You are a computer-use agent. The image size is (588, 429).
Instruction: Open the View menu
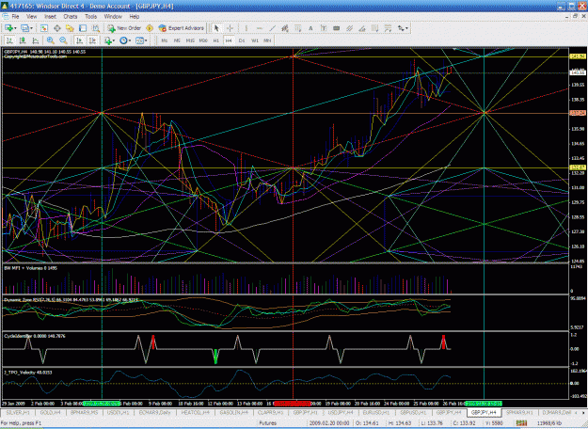31,17
